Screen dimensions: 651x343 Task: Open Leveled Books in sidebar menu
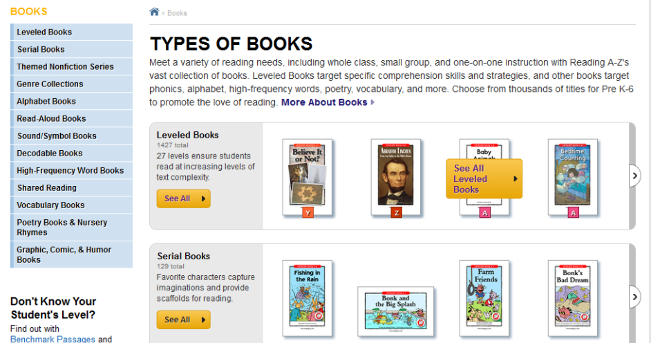click(44, 33)
